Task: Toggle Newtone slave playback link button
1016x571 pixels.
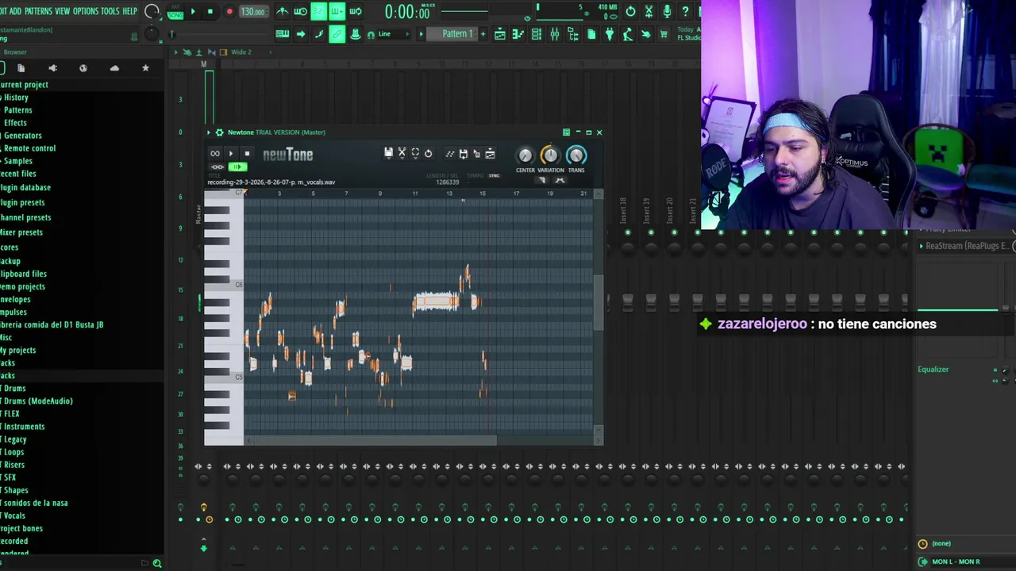Action: tap(217, 167)
